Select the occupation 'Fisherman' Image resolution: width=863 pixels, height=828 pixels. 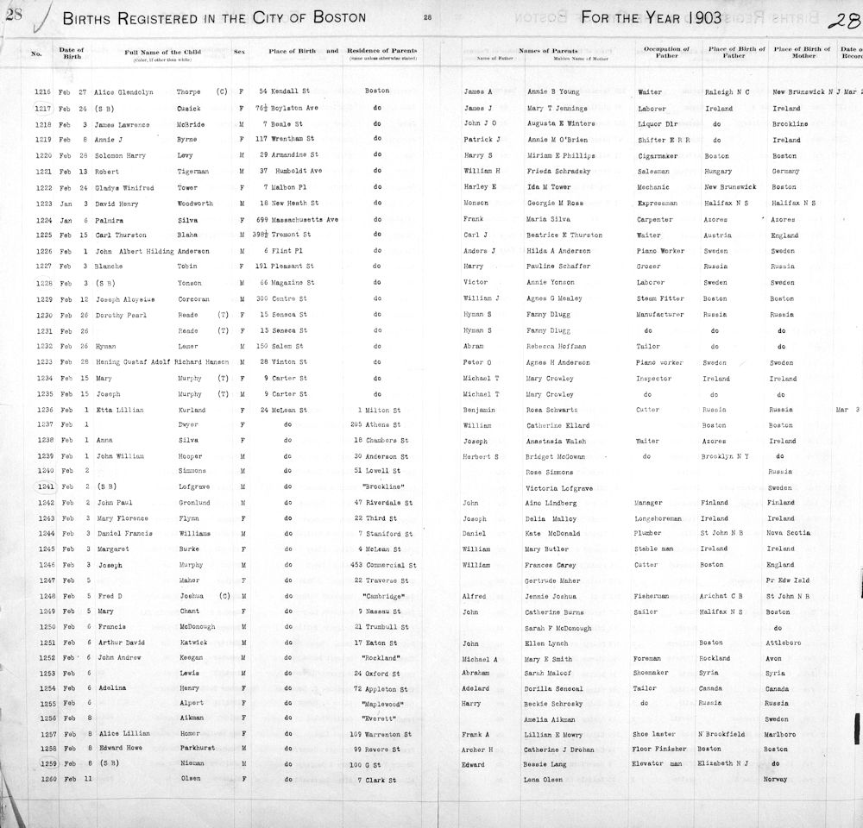tap(651, 596)
